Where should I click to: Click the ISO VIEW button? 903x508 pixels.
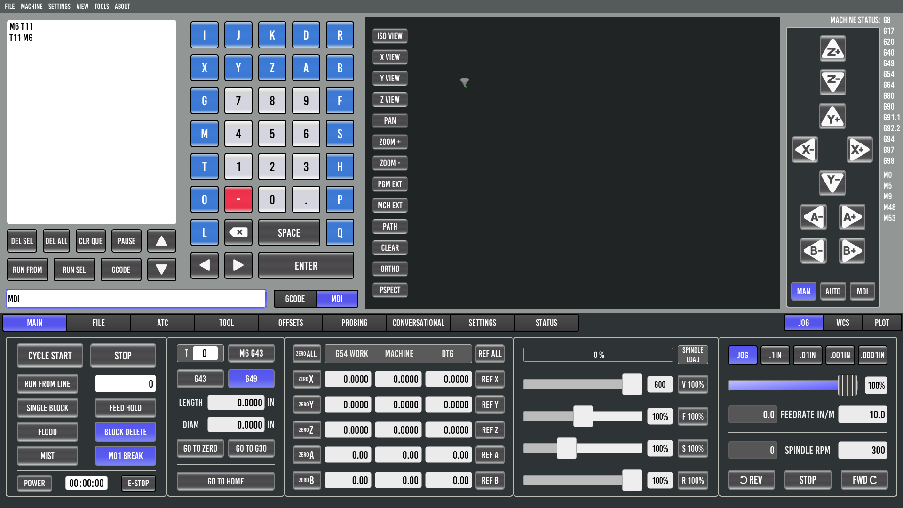(x=390, y=36)
